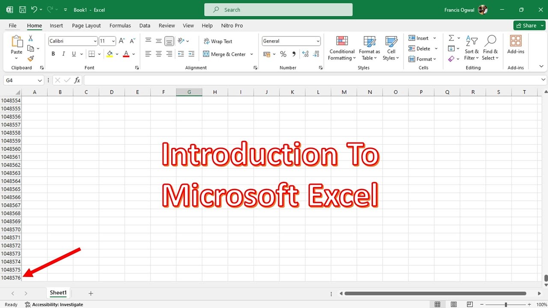Open Sort & Filter menu

click(x=472, y=48)
